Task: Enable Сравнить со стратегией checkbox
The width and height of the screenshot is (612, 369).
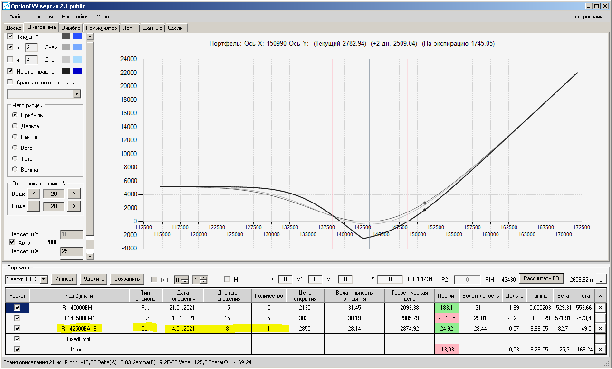Action: click(x=10, y=82)
